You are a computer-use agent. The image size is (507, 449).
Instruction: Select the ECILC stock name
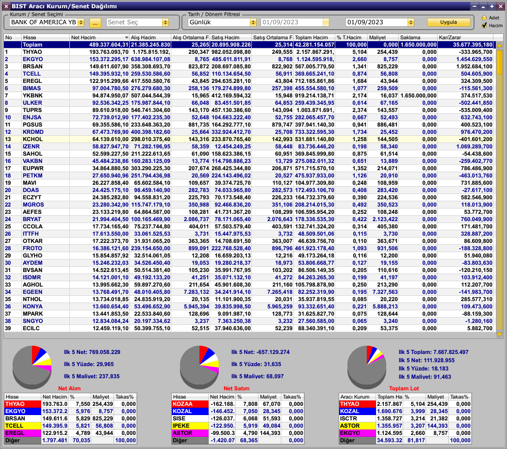point(31,328)
